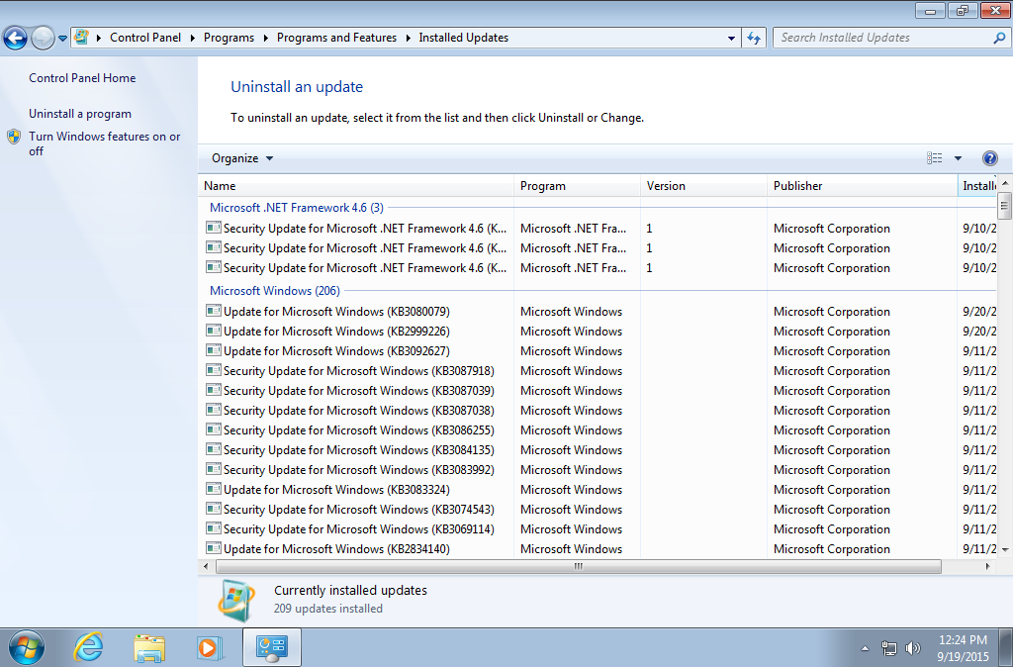This screenshot has height=667, width=1013.
Task: Click the network tray icon
Action: (889, 648)
